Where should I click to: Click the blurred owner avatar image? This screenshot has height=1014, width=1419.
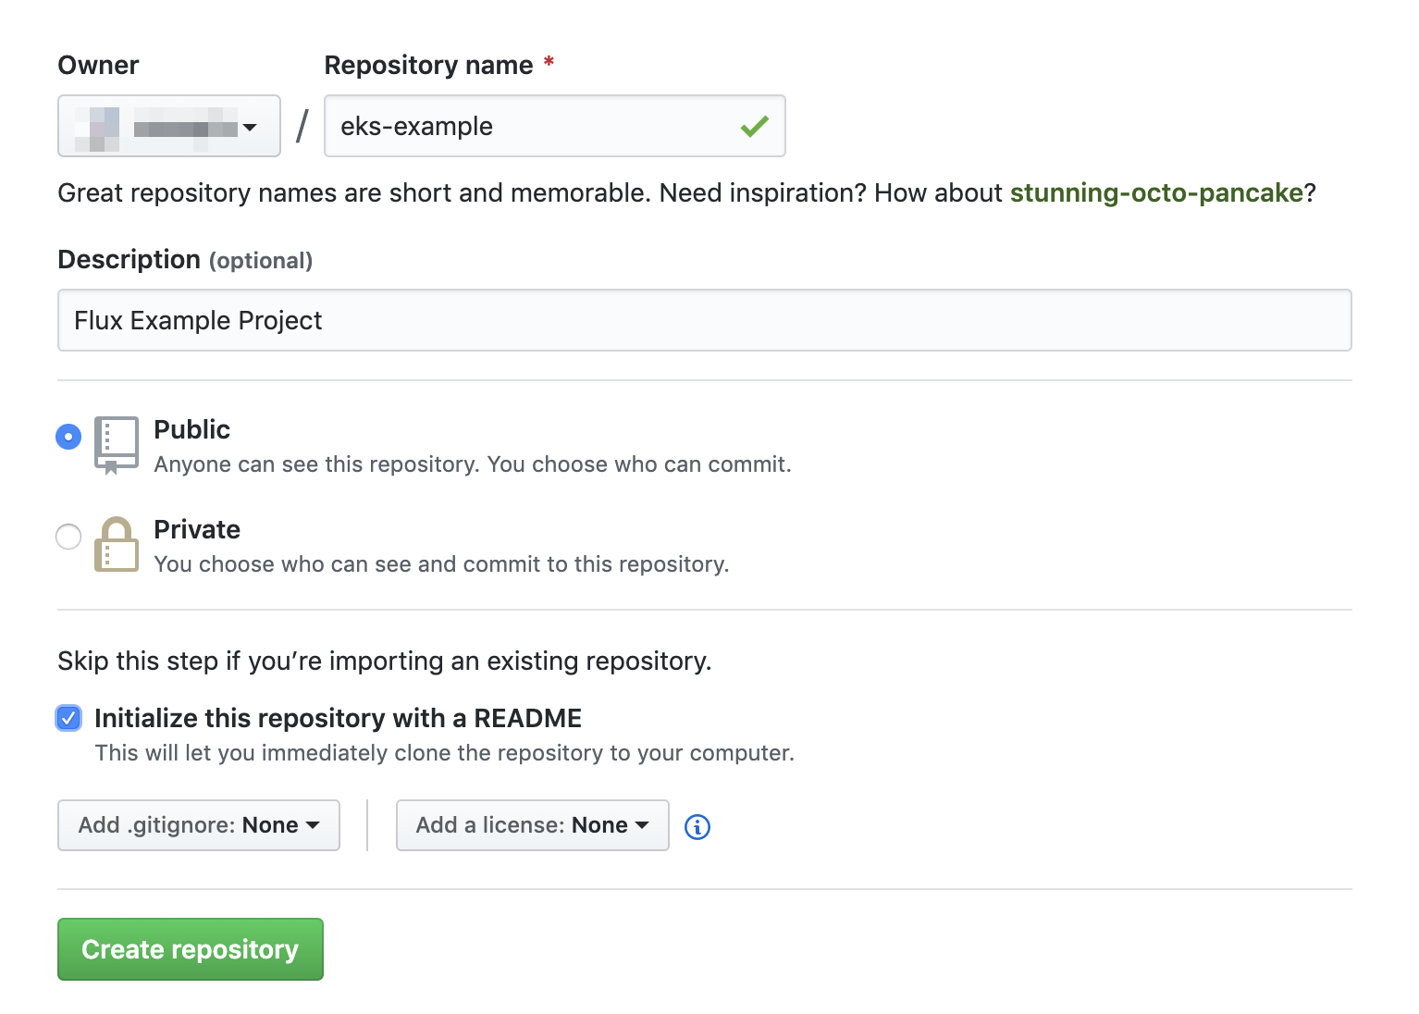pyautogui.click(x=97, y=129)
